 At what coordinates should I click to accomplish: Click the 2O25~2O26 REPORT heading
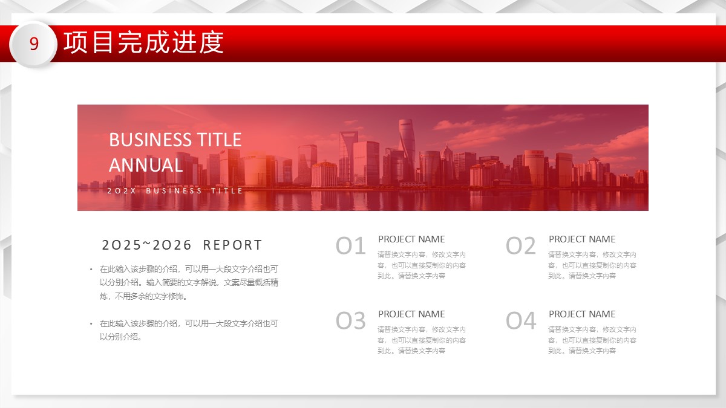coord(182,245)
